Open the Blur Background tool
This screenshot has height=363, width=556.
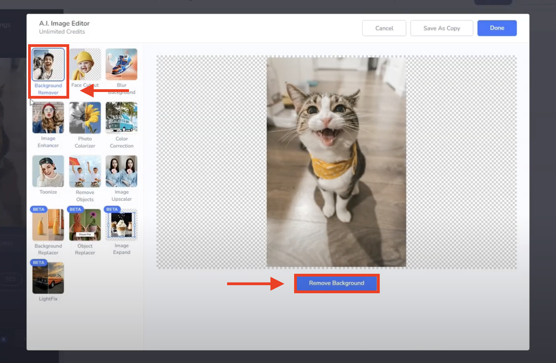pos(121,64)
